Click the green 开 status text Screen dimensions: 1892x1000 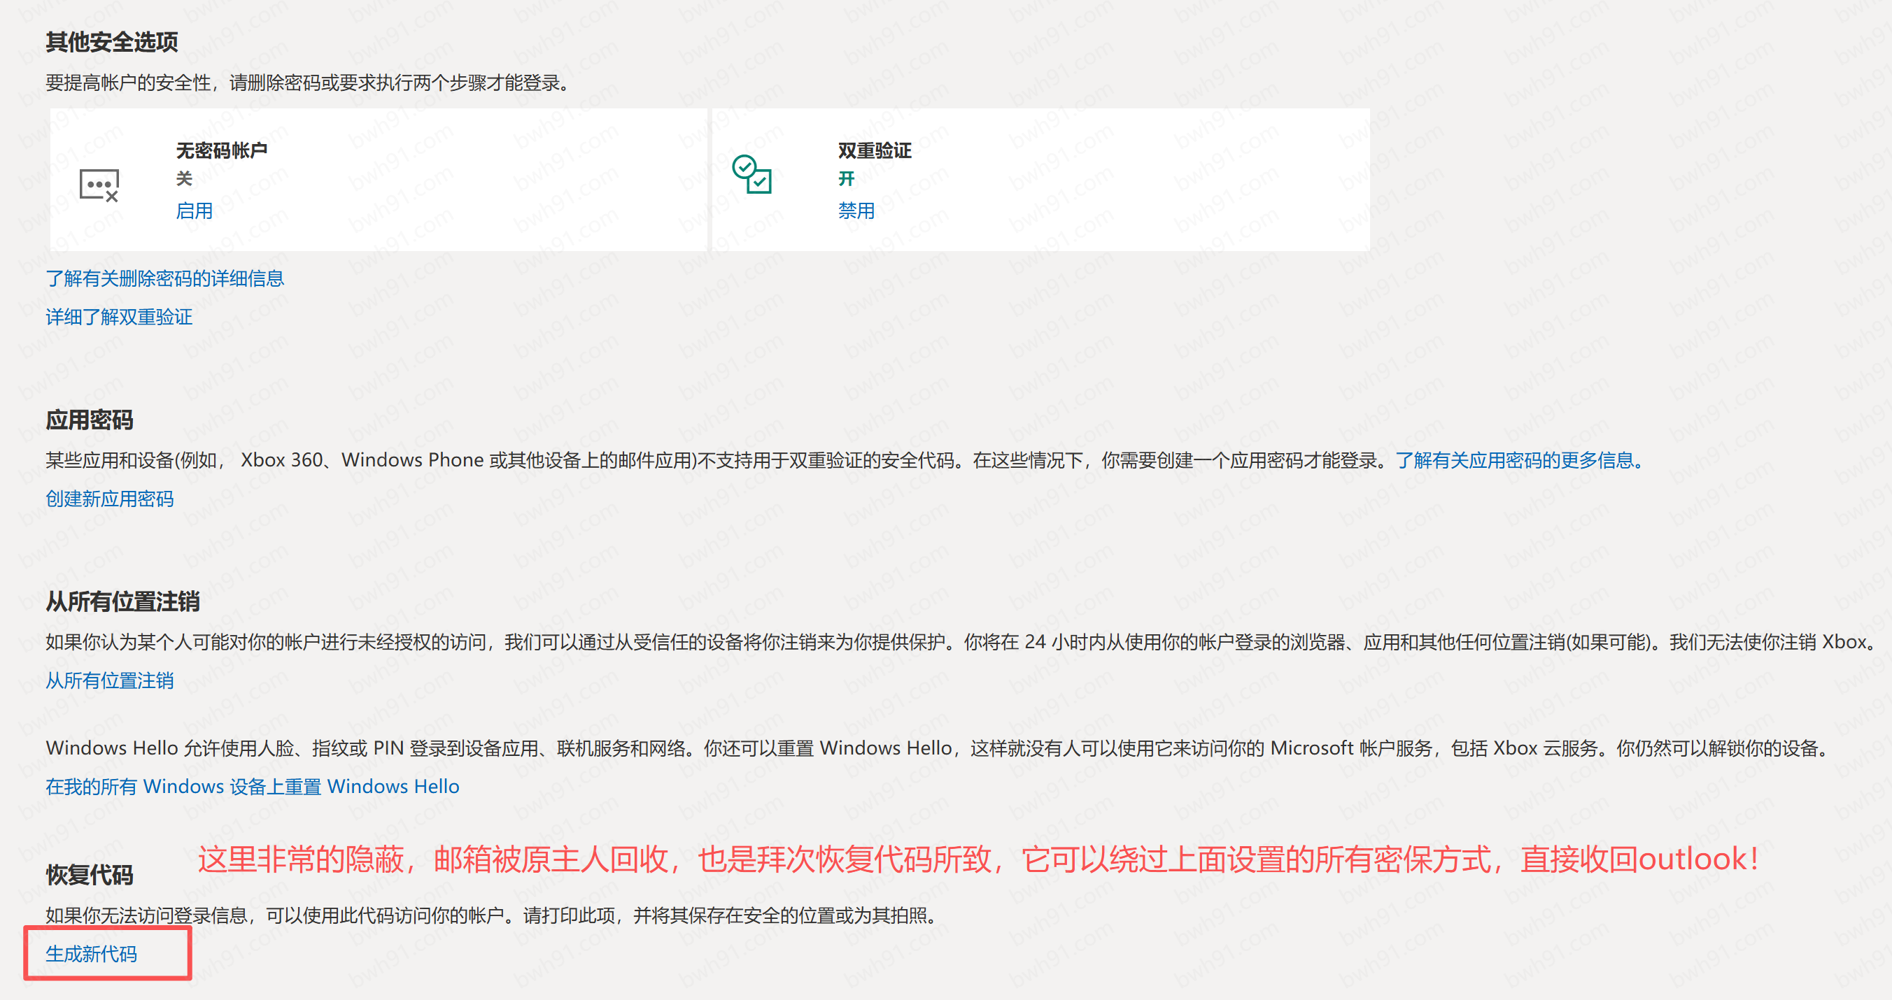[x=846, y=179]
